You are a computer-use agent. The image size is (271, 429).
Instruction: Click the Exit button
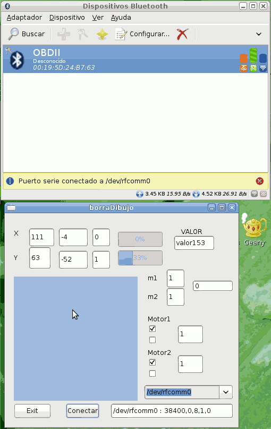click(32, 411)
